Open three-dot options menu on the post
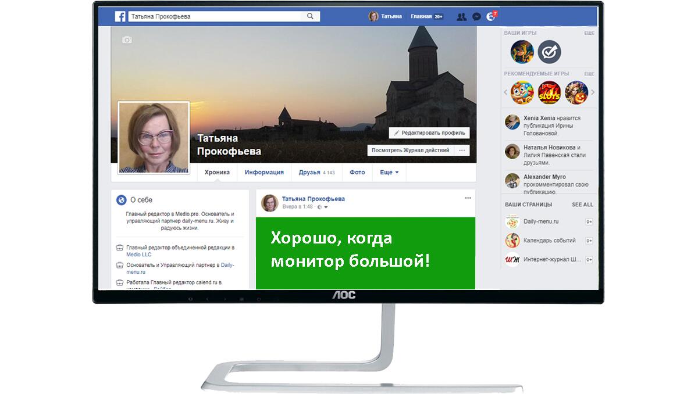 click(x=468, y=198)
